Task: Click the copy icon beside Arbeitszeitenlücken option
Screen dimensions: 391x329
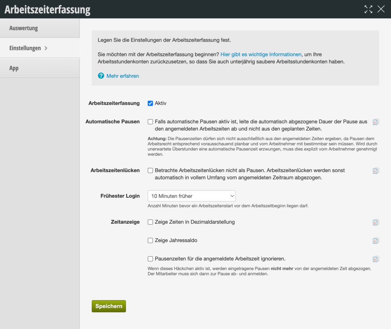Action: [x=376, y=171]
